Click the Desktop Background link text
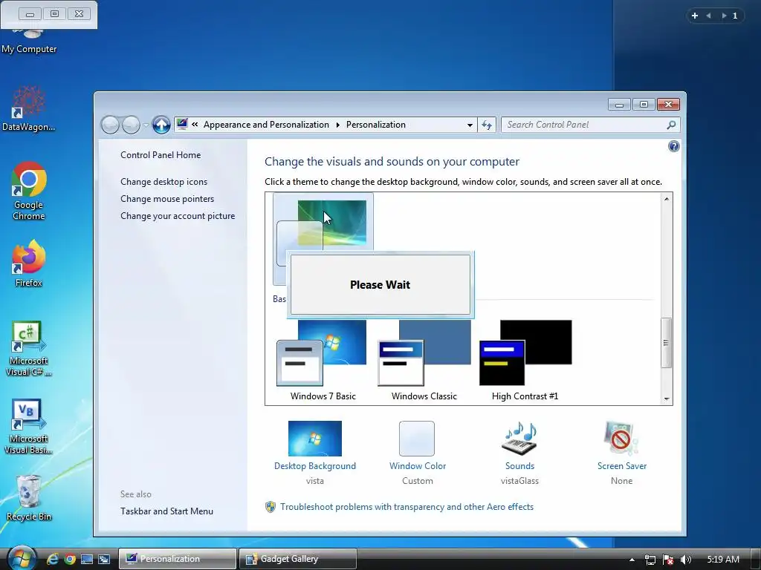The height and width of the screenshot is (570, 761). click(x=315, y=466)
